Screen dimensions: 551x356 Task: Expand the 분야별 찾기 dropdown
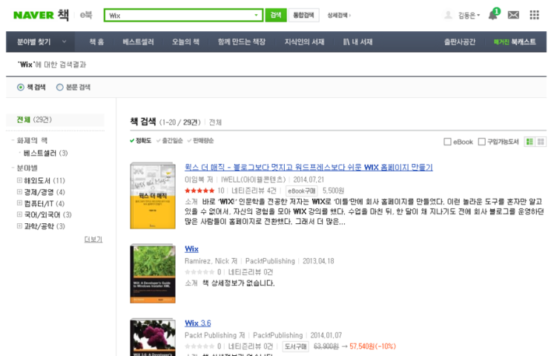coord(40,42)
